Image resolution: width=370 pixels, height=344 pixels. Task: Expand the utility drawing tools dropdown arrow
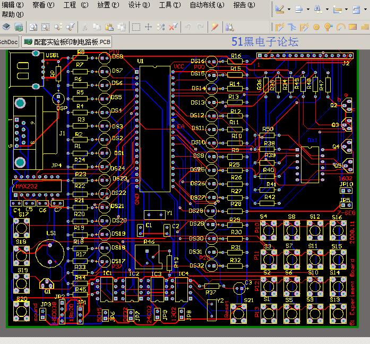(x=289, y=10)
